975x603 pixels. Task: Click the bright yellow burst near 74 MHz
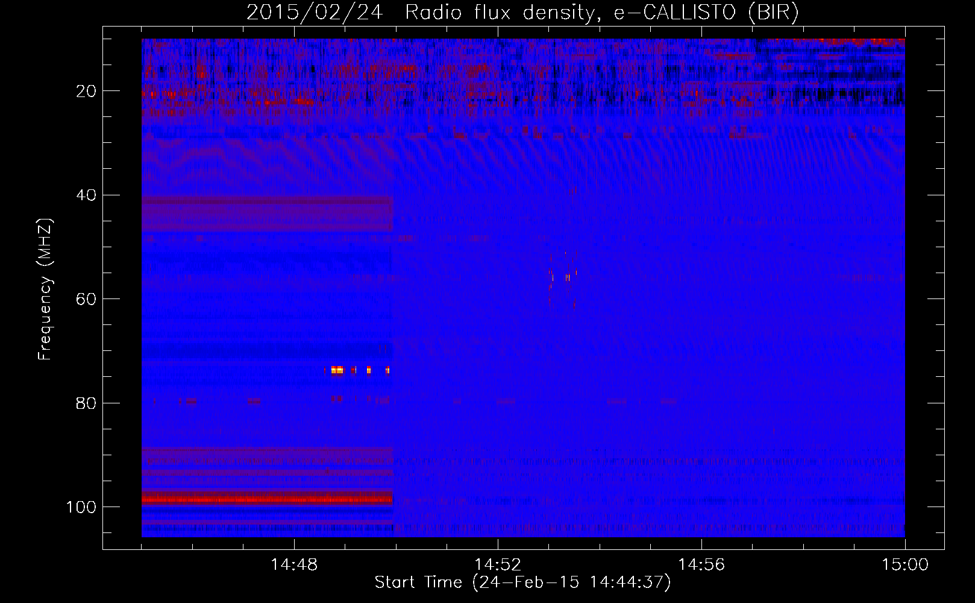pyautogui.click(x=338, y=370)
